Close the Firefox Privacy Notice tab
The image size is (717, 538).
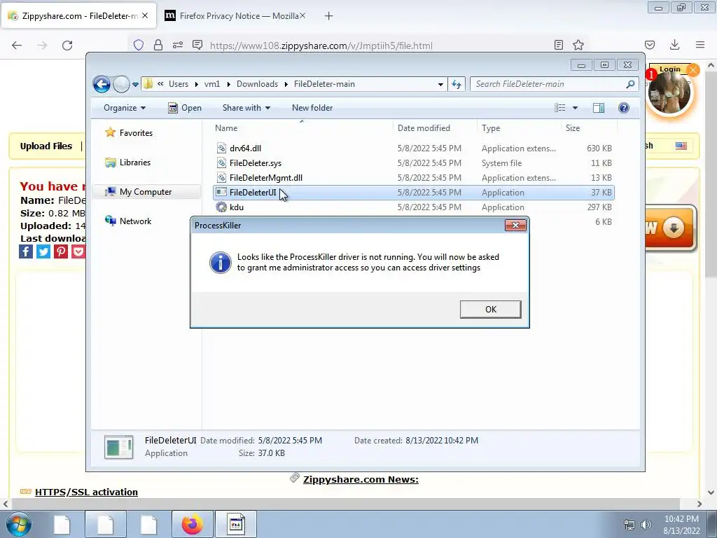coord(302,15)
